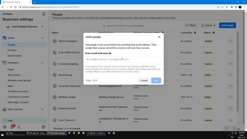This screenshot has height=139, width=247.
Task: Click the panel layout icon at sidebar bottom
Action: pyautogui.click(x=43, y=127)
